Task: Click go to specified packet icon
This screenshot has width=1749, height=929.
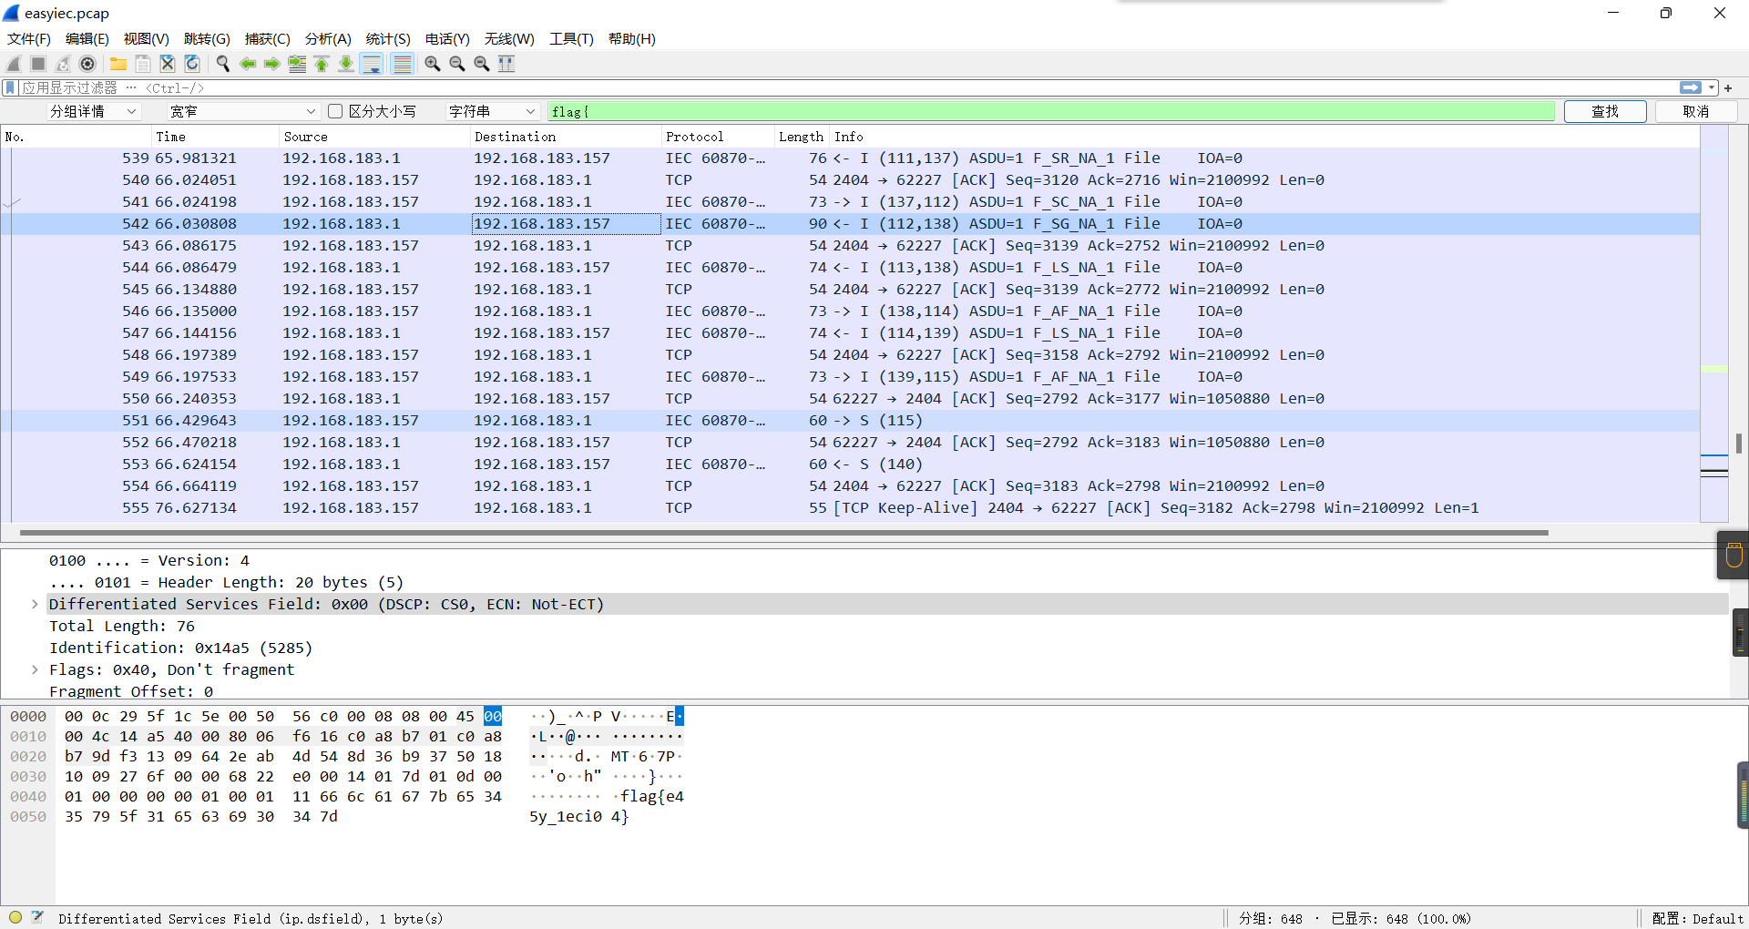Action: click(297, 64)
